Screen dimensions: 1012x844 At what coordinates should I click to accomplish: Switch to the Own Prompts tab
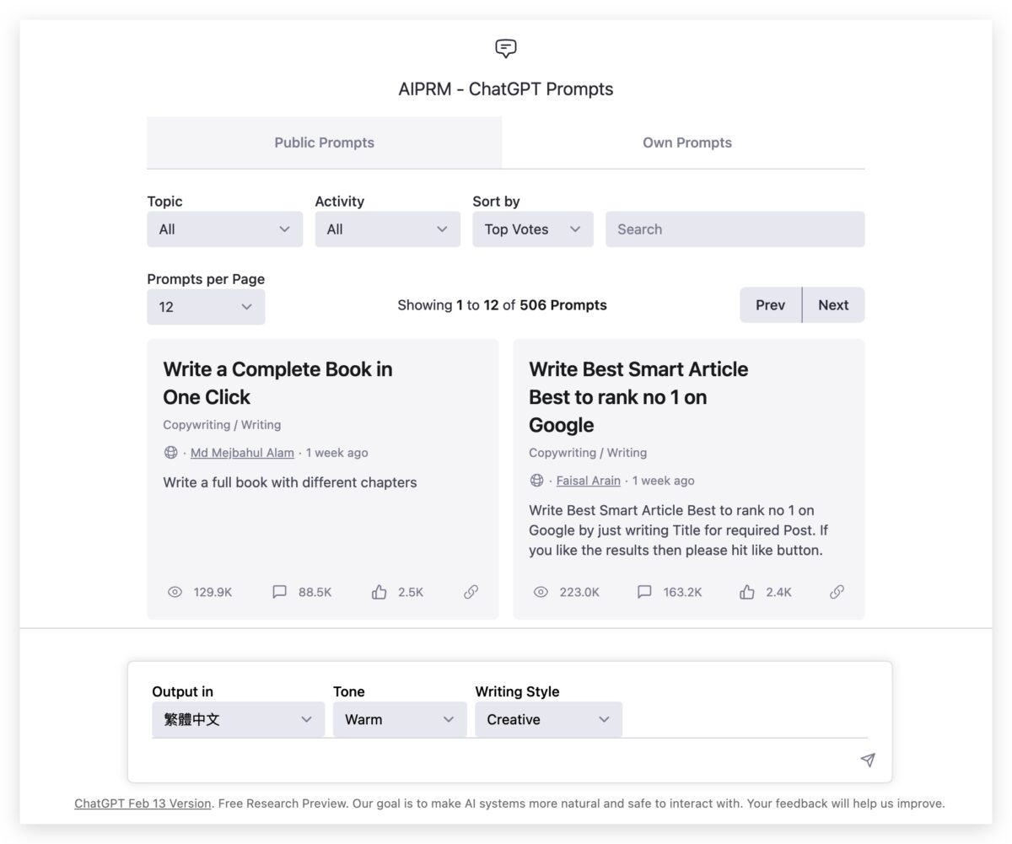point(686,142)
